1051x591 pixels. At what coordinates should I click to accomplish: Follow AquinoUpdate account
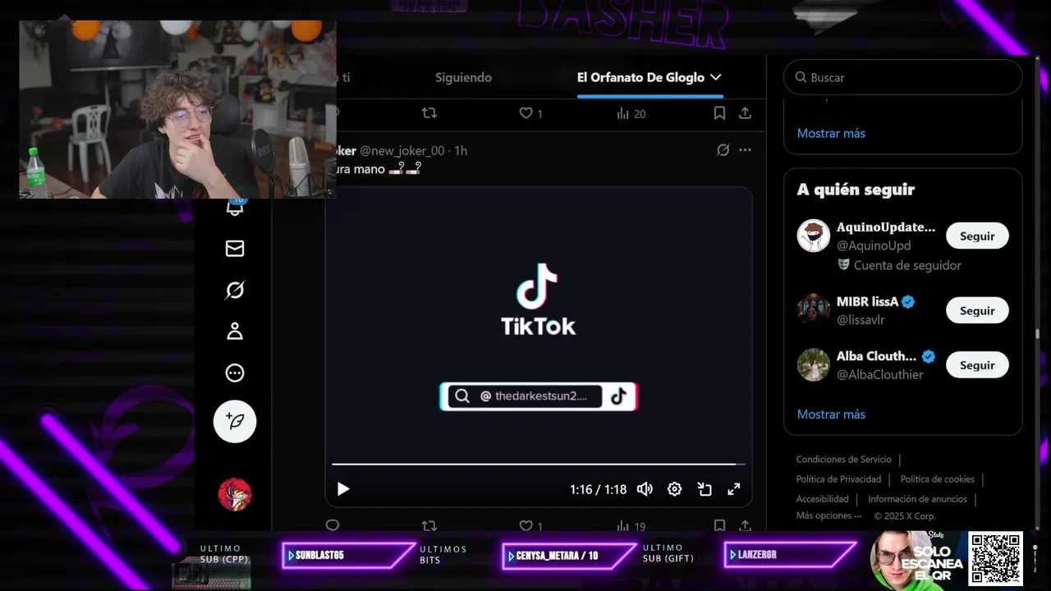[x=977, y=236]
